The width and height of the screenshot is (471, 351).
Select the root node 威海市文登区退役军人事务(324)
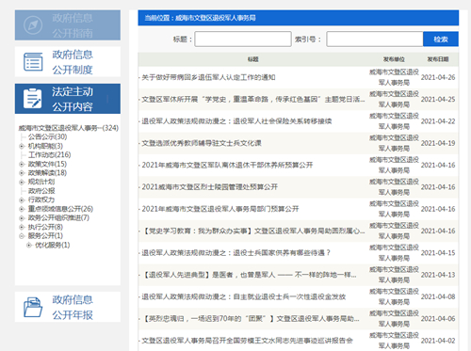pyautogui.click(x=69, y=128)
